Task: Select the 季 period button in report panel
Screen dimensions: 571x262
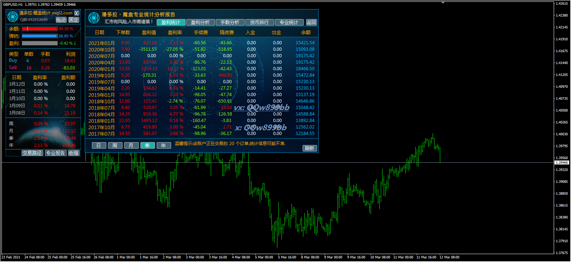Action: [147, 145]
